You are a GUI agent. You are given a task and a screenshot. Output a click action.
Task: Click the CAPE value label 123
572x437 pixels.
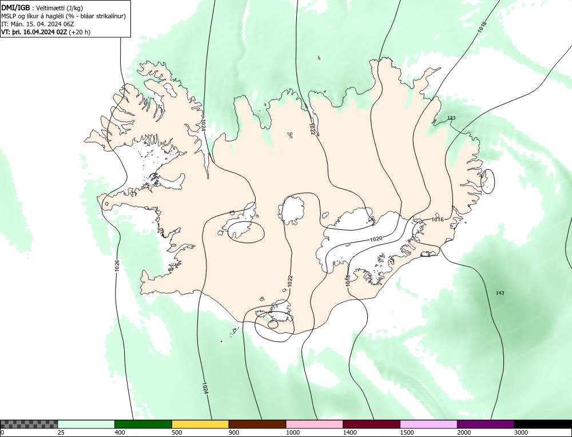(451, 118)
